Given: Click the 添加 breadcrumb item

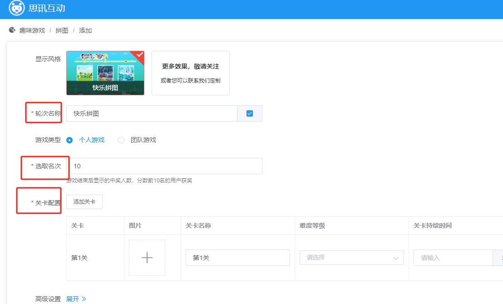Looking at the screenshot, I should coord(85,30).
